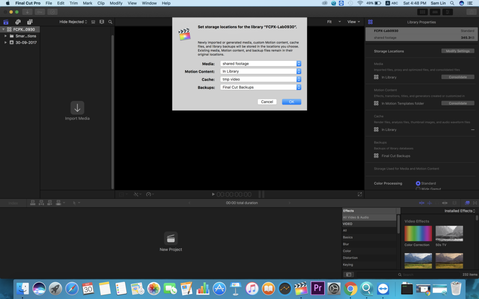Select the Blur effects category
The height and width of the screenshot is (299, 479).
(369, 244)
